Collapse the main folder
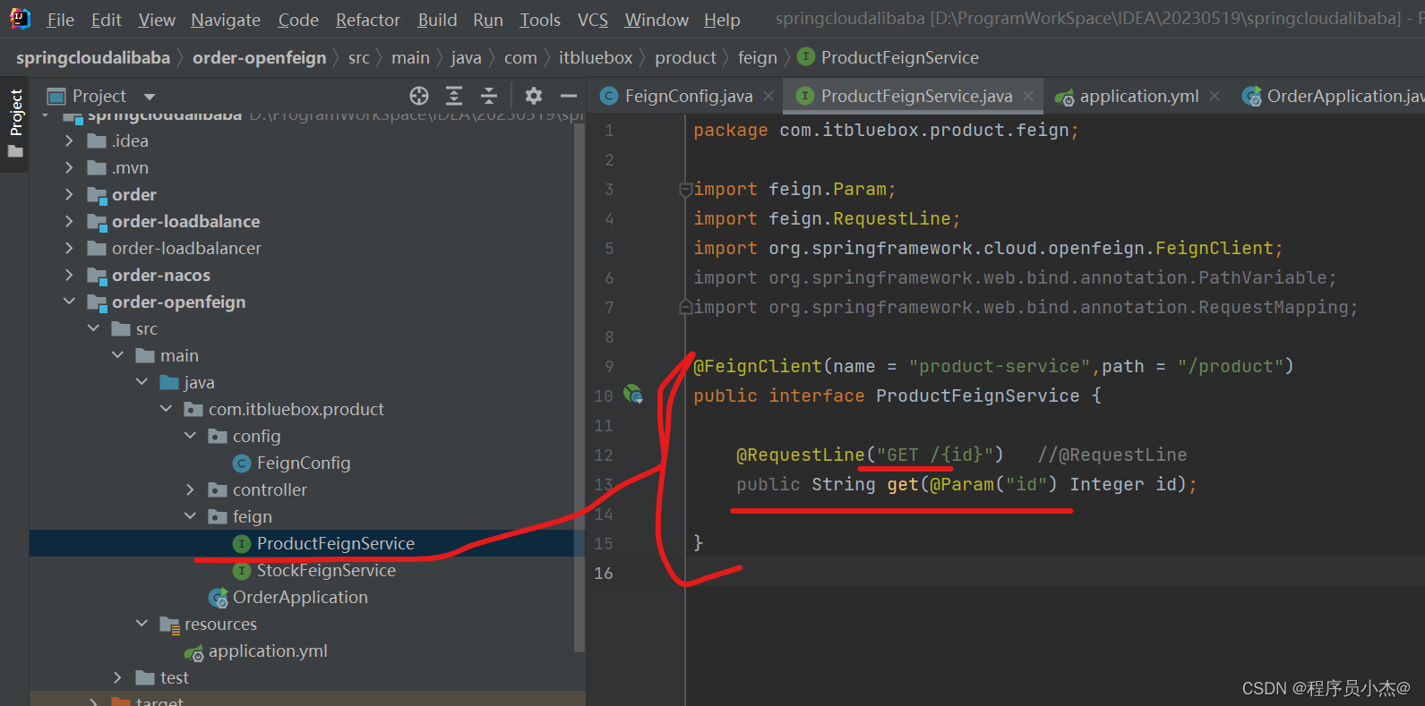 click(x=117, y=355)
